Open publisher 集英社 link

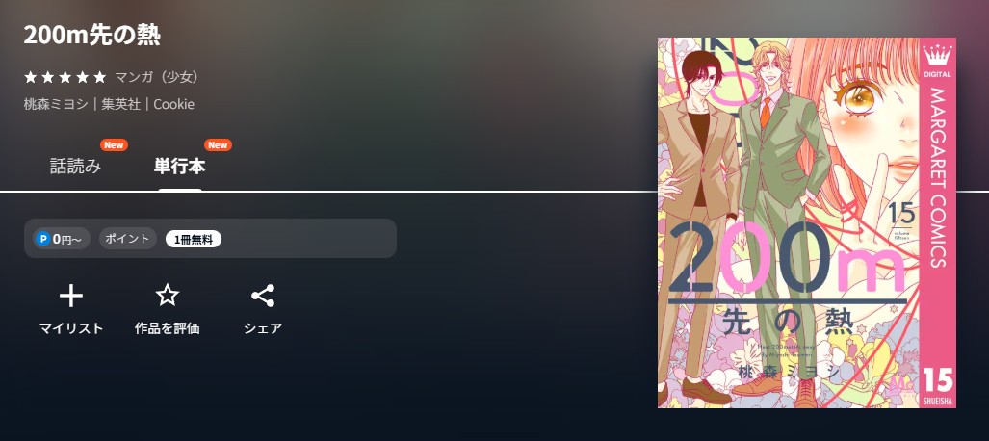pyautogui.click(x=121, y=104)
